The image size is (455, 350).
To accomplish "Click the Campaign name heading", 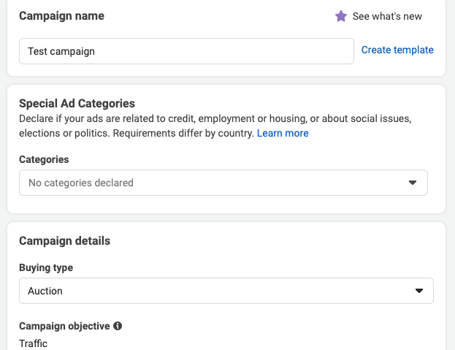I will pyautogui.click(x=61, y=16).
